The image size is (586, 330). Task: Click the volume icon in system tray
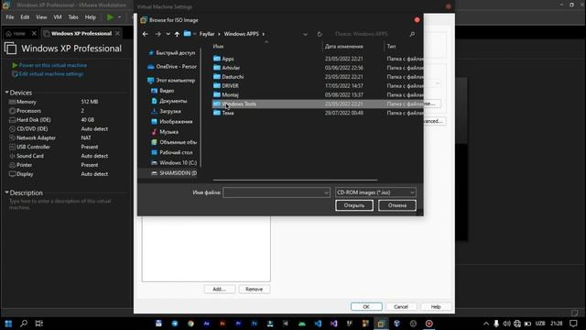click(506, 324)
